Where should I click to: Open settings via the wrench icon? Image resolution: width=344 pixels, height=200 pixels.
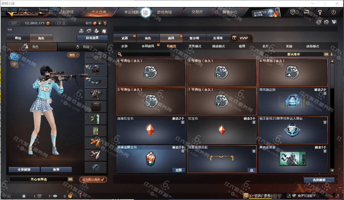pyautogui.click(x=320, y=12)
